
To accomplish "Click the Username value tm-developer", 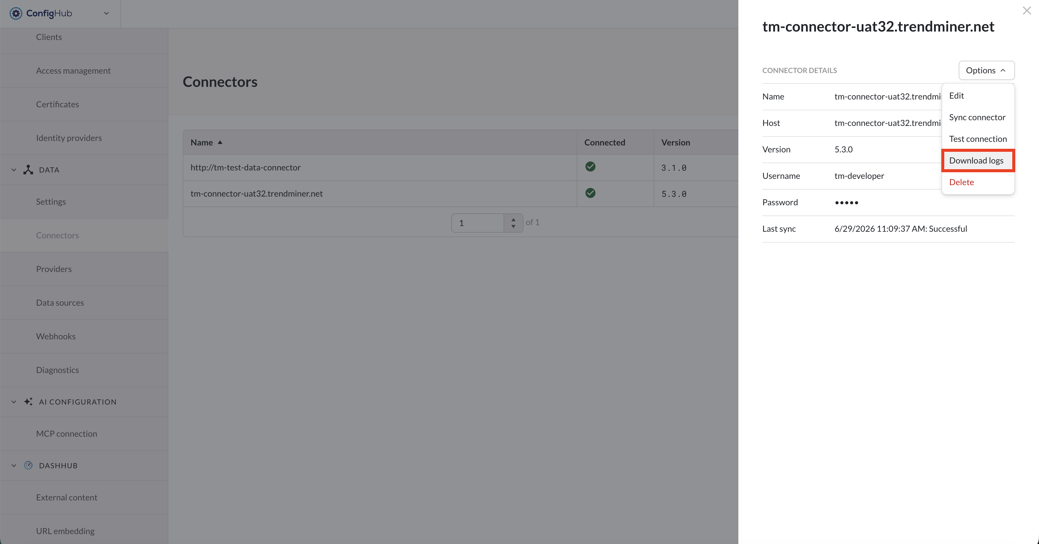I will (x=859, y=176).
